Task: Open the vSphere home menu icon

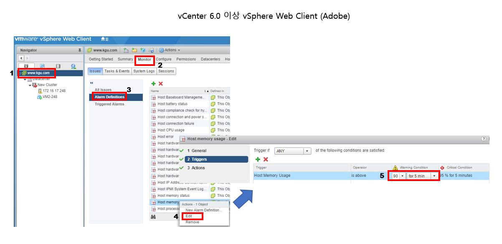Action: point(104,39)
